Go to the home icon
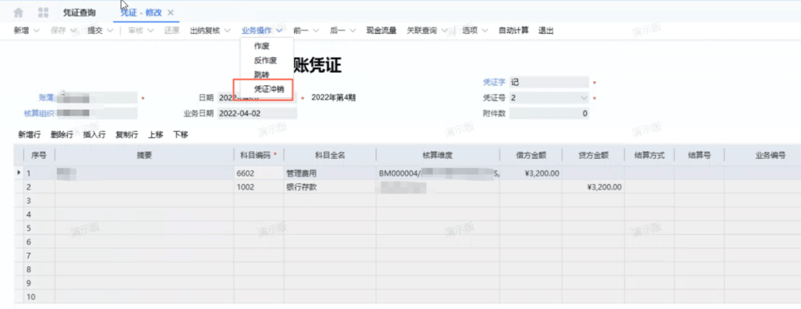 click(x=18, y=13)
